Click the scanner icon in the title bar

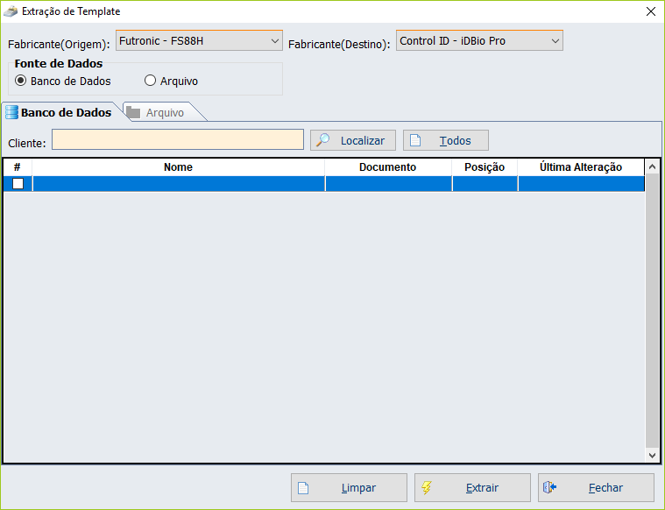(11, 11)
